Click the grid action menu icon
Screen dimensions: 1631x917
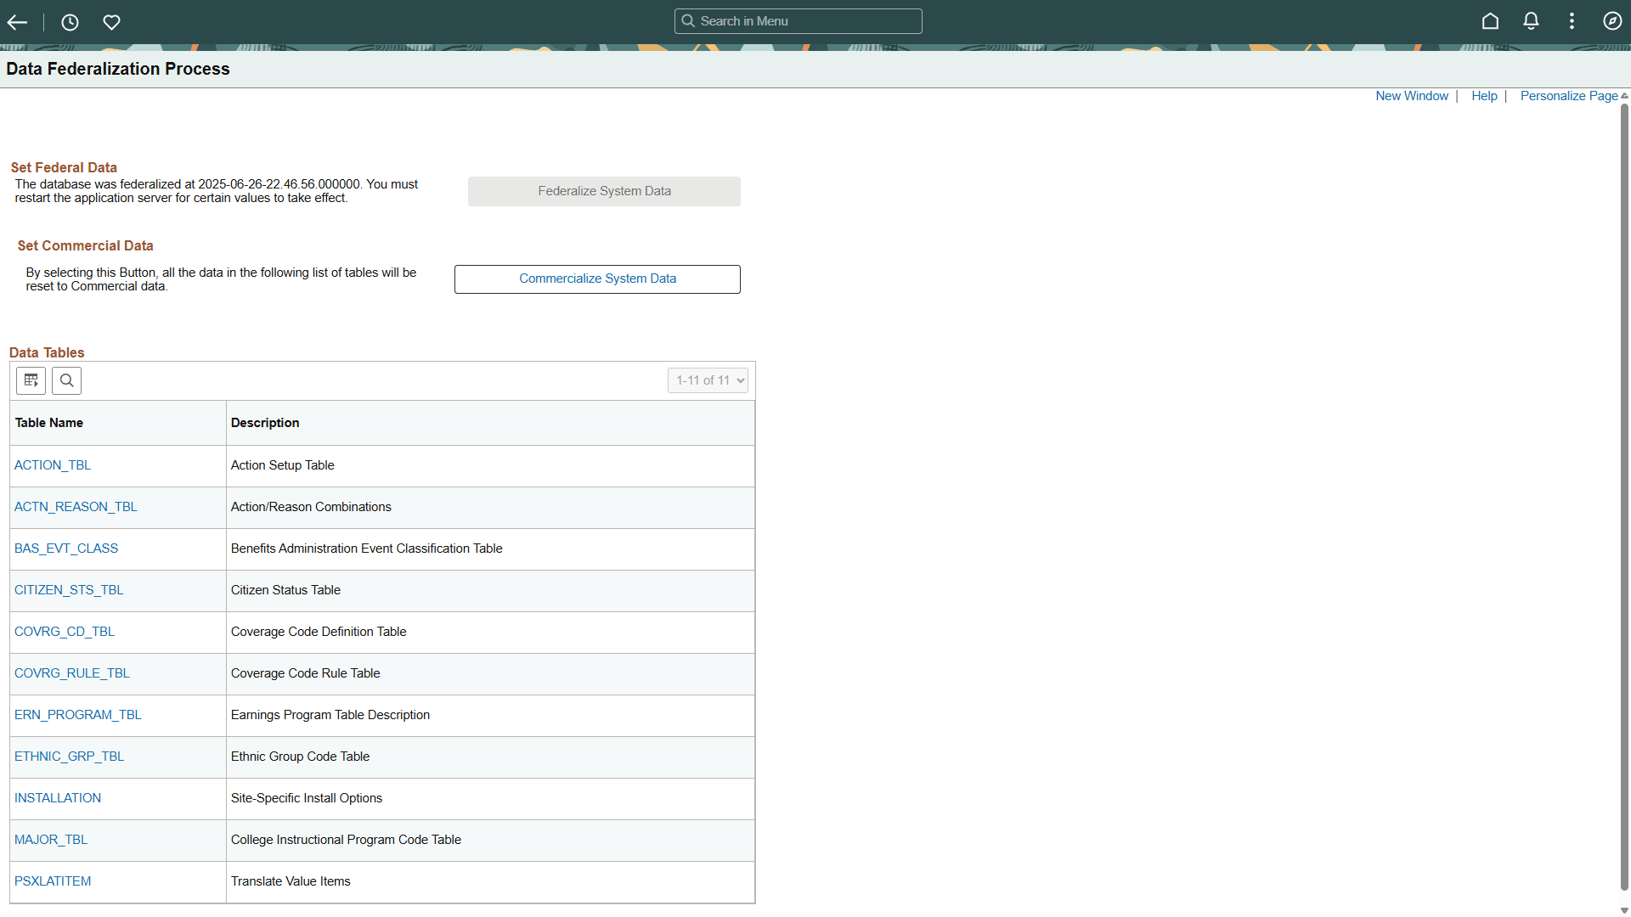(31, 380)
